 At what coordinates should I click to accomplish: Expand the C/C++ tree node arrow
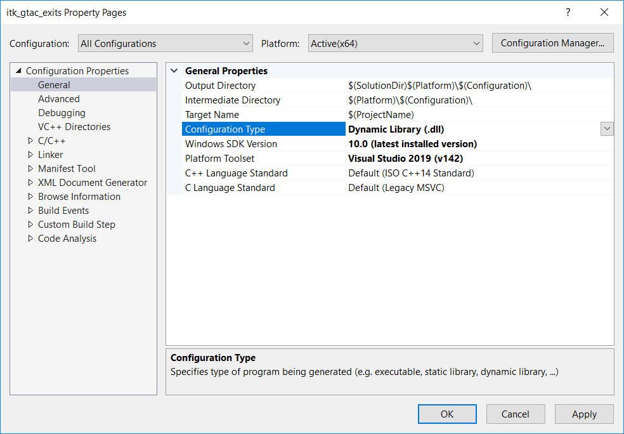click(30, 141)
